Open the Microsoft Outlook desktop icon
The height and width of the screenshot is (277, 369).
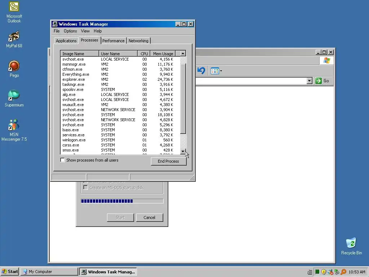[14, 12]
